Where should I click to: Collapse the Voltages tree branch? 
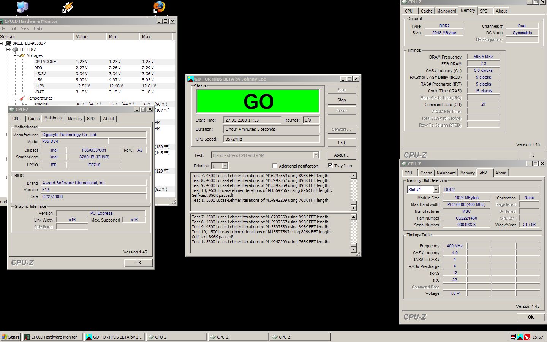[x=15, y=55]
